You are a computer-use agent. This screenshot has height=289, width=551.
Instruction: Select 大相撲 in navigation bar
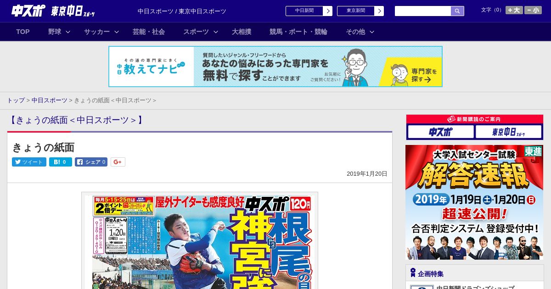pyautogui.click(x=242, y=32)
